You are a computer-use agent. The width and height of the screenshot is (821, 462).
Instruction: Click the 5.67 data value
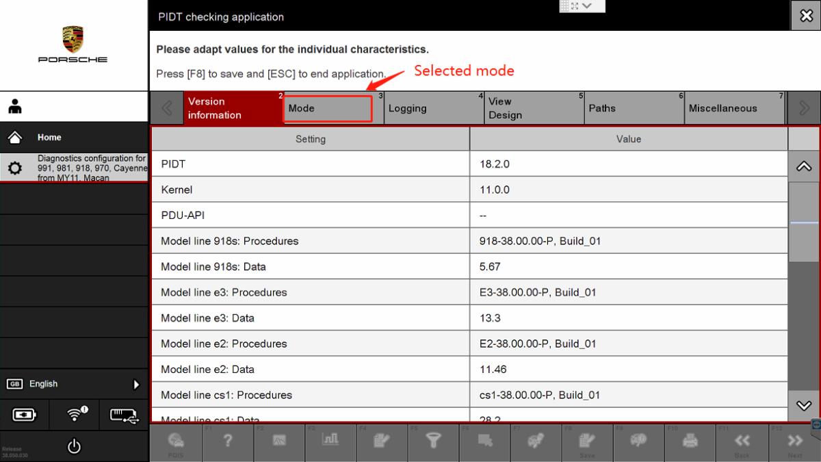click(x=490, y=267)
